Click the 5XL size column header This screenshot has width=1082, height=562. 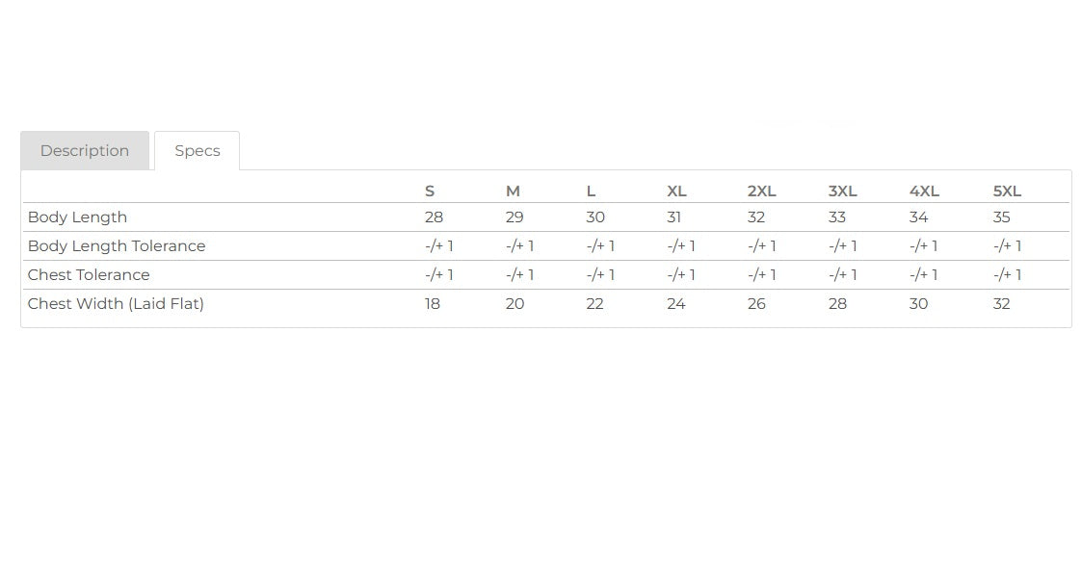[1007, 191]
